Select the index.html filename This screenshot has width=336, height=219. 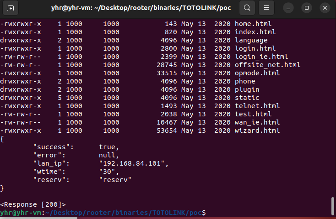pyautogui.click(x=255, y=32)
